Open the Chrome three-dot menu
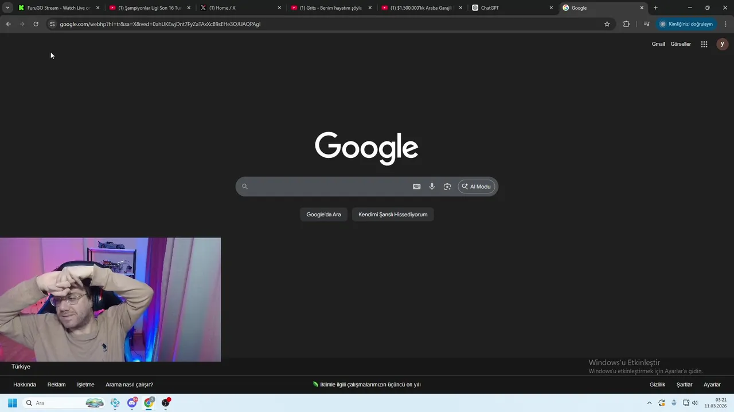Viewport: 734px width, 412px height. (x=726, y=24)
